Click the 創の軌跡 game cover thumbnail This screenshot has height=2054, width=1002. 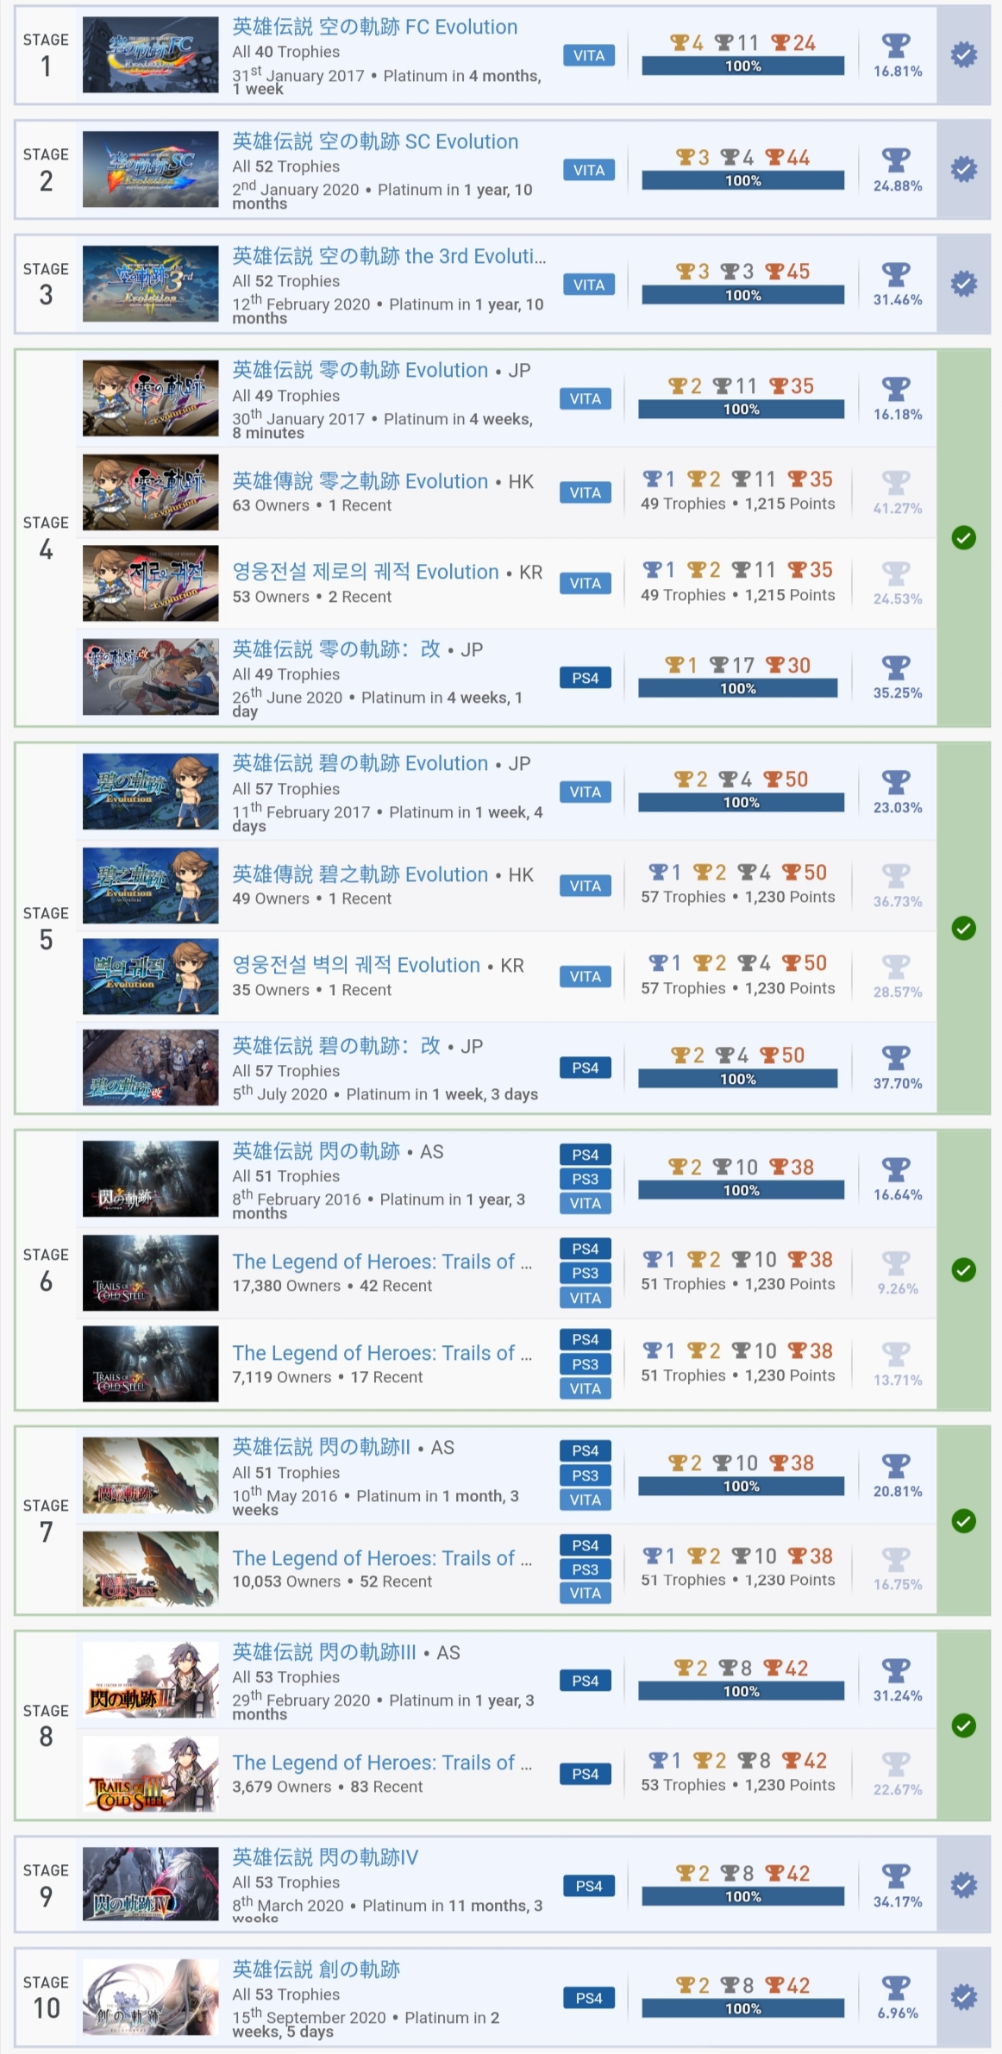(151, 1997)
